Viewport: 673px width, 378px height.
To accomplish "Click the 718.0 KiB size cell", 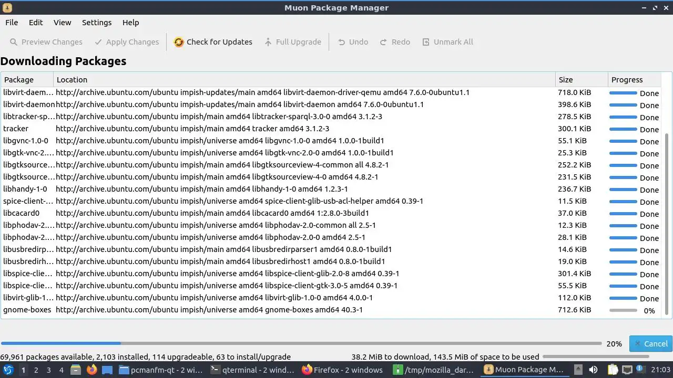I will pyautogui.click(x=575, y=92).
